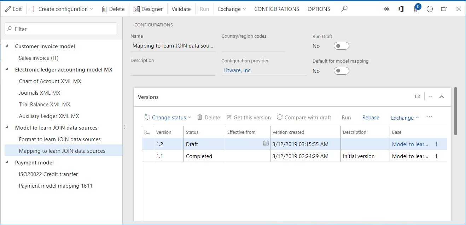Click the Initial version description cell
Screen dimensions: 466x225
(365, 156)
